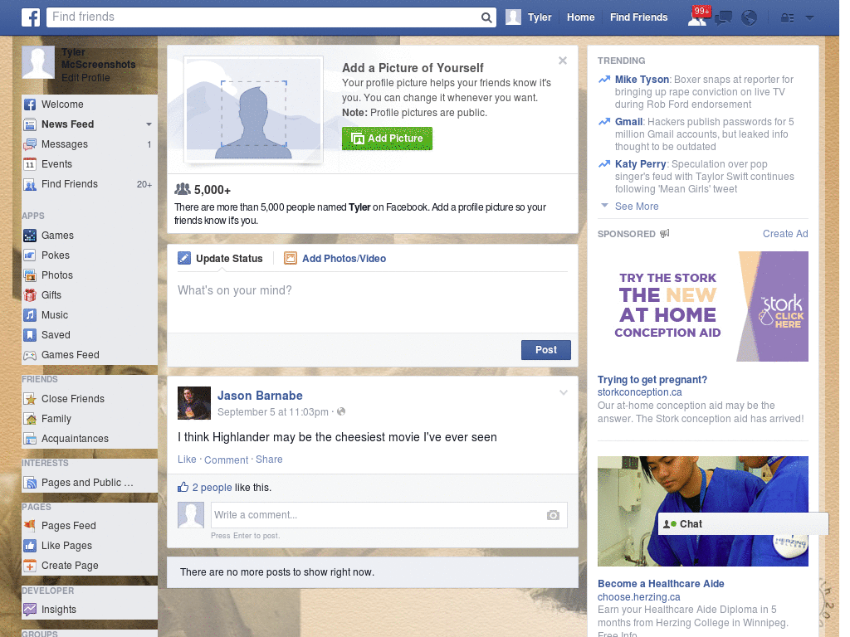This screenshot has height=637, width=850.
Task: Click the Facebook logo icon
Action: click(31, 17)
